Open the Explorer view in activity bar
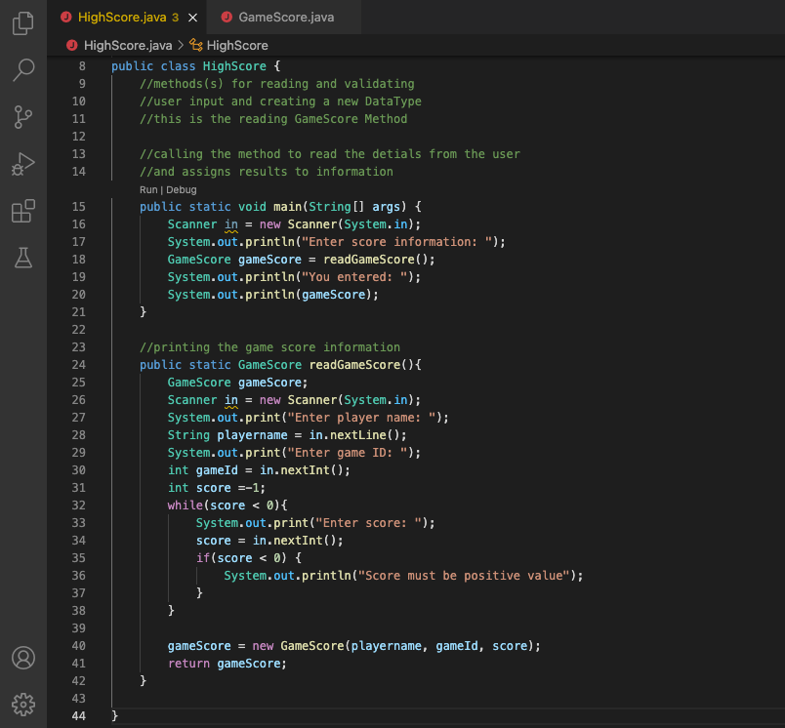This screenshot has height=728, width=785. coord(23,23)
